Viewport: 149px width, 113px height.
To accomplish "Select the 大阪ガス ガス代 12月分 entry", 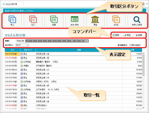I will [46, 82].
